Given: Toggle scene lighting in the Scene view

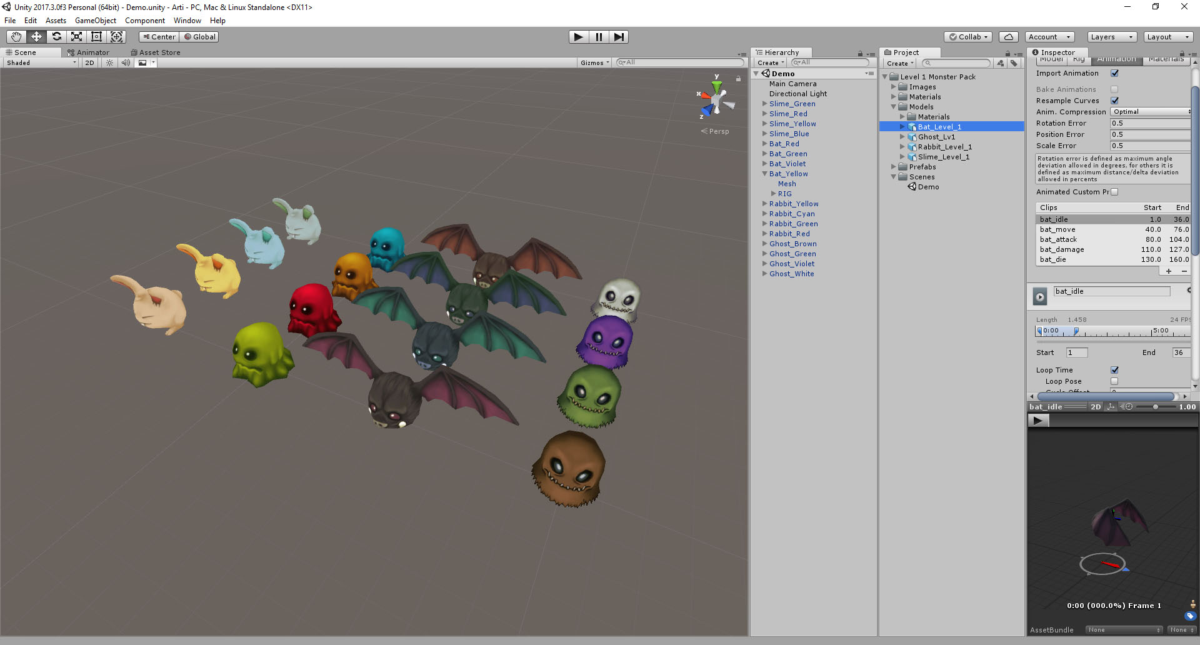Looking at the screenshot, I should tap(109, 62).
